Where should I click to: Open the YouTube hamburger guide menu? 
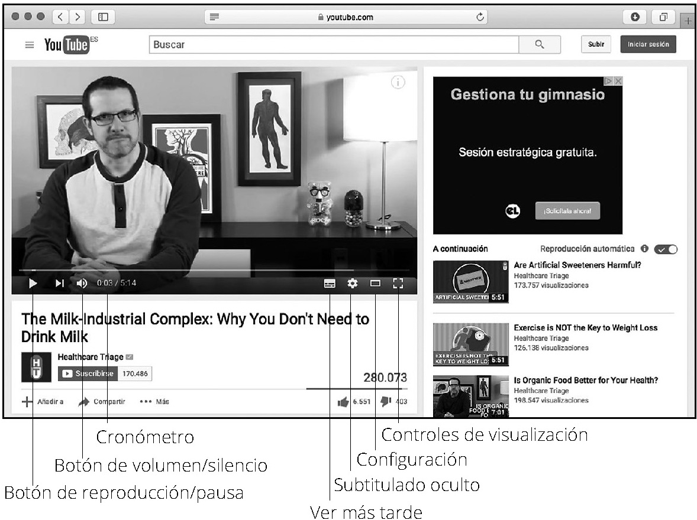(29, 45)
